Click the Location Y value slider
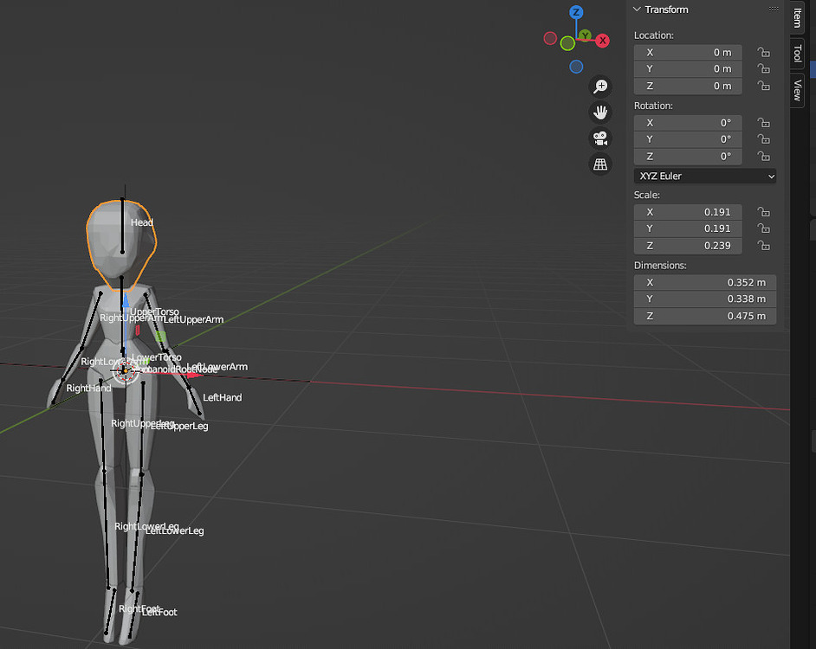 point(687,68)
